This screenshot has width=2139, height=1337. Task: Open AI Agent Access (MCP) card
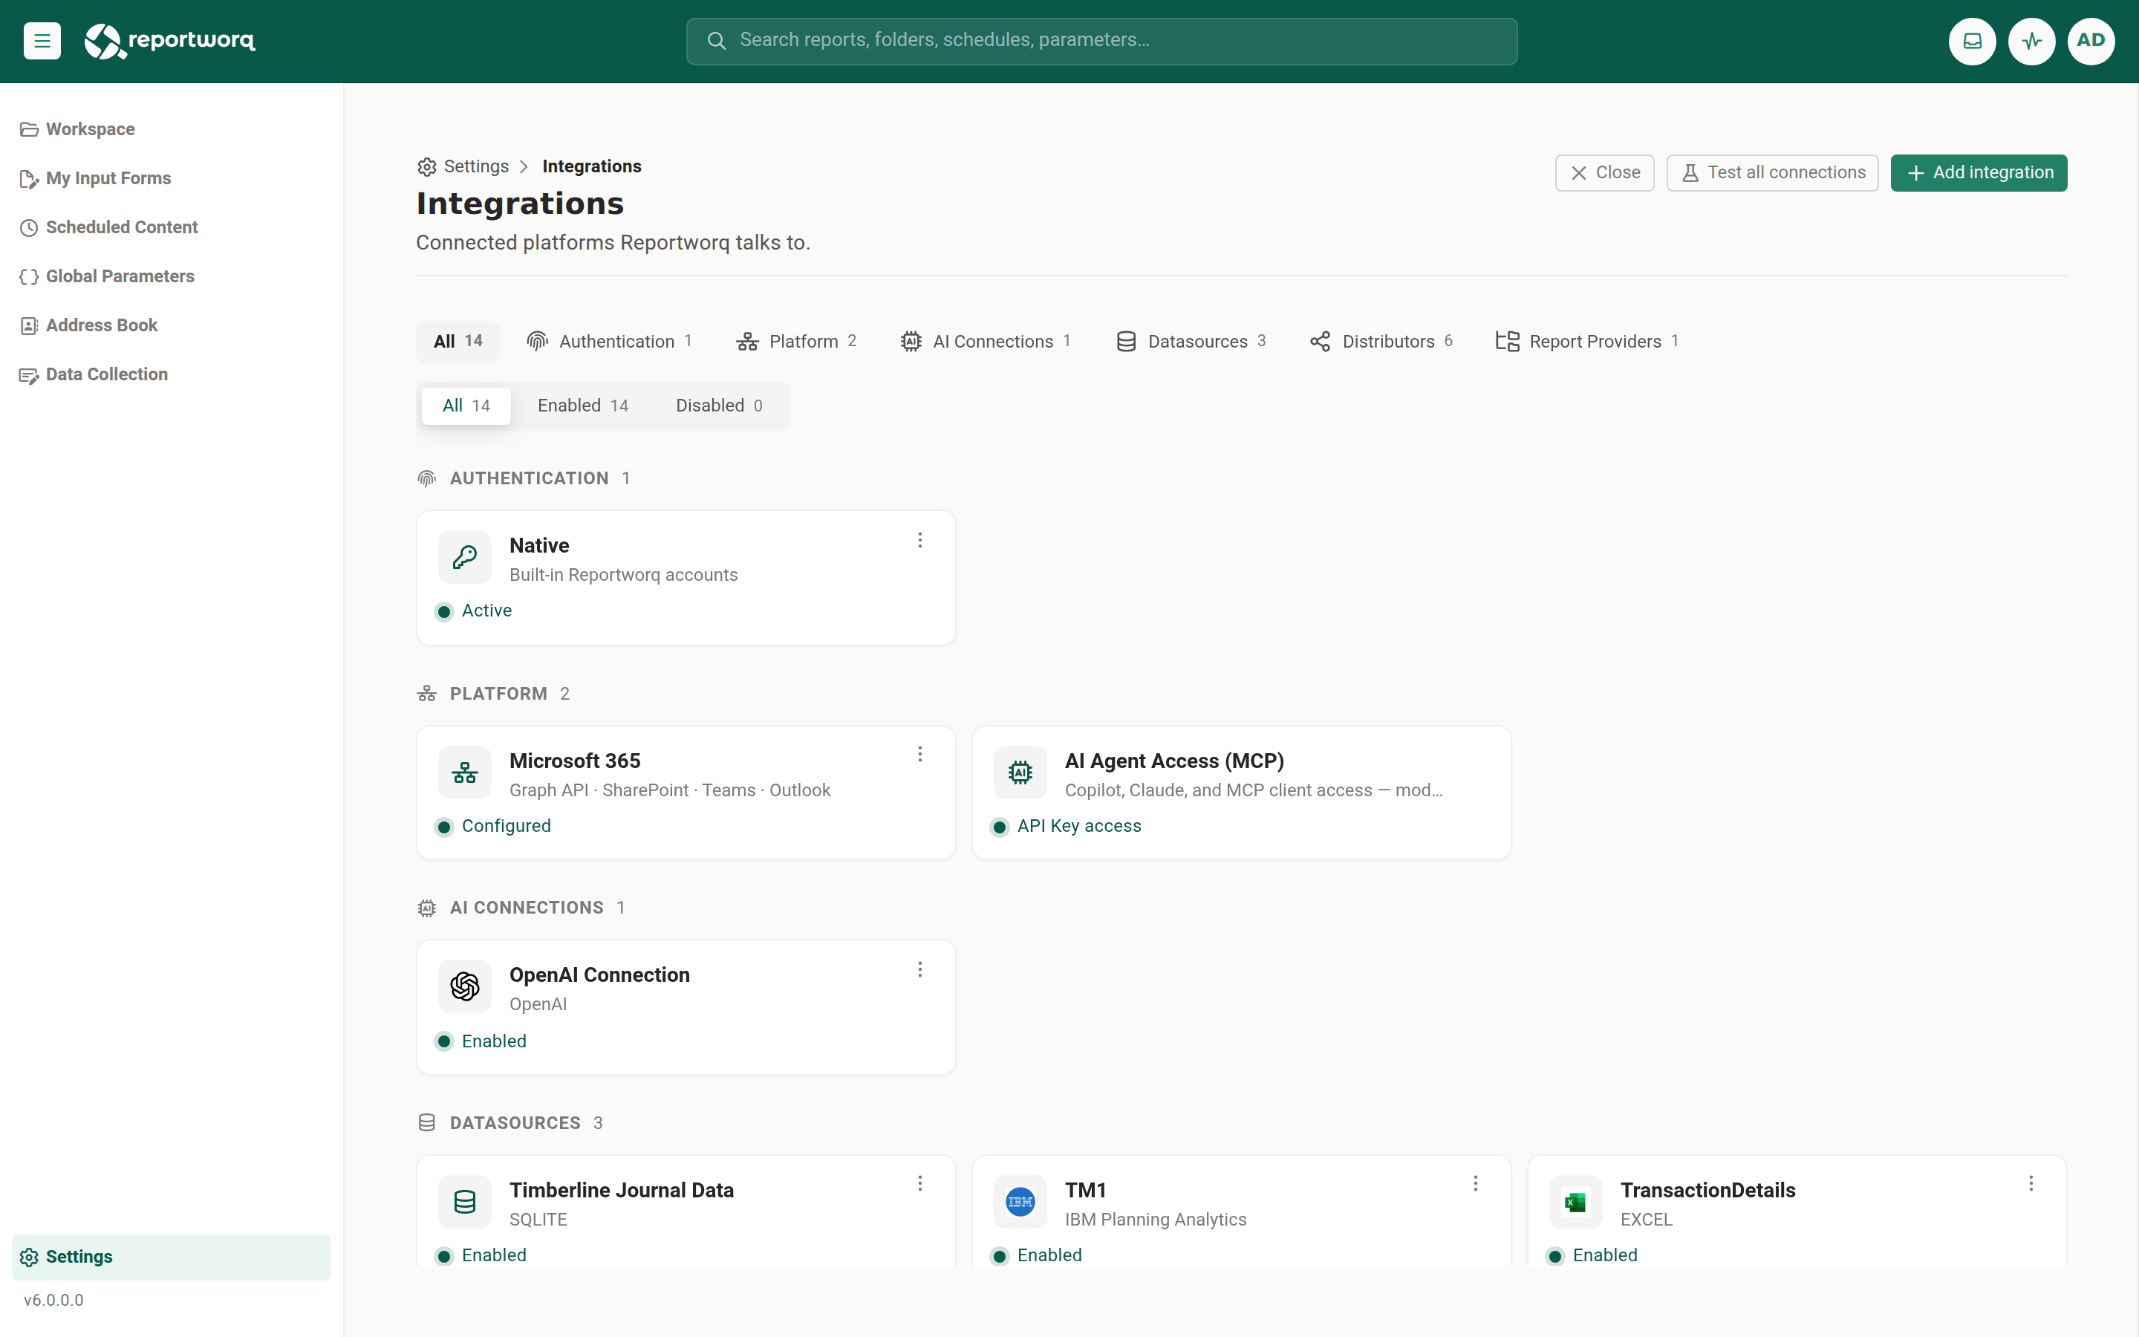tap(1241, 793)
